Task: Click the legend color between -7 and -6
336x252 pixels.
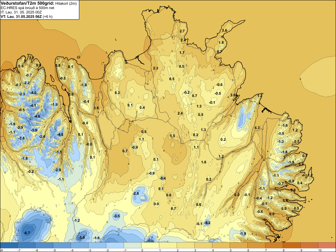Action: point(27,245)
